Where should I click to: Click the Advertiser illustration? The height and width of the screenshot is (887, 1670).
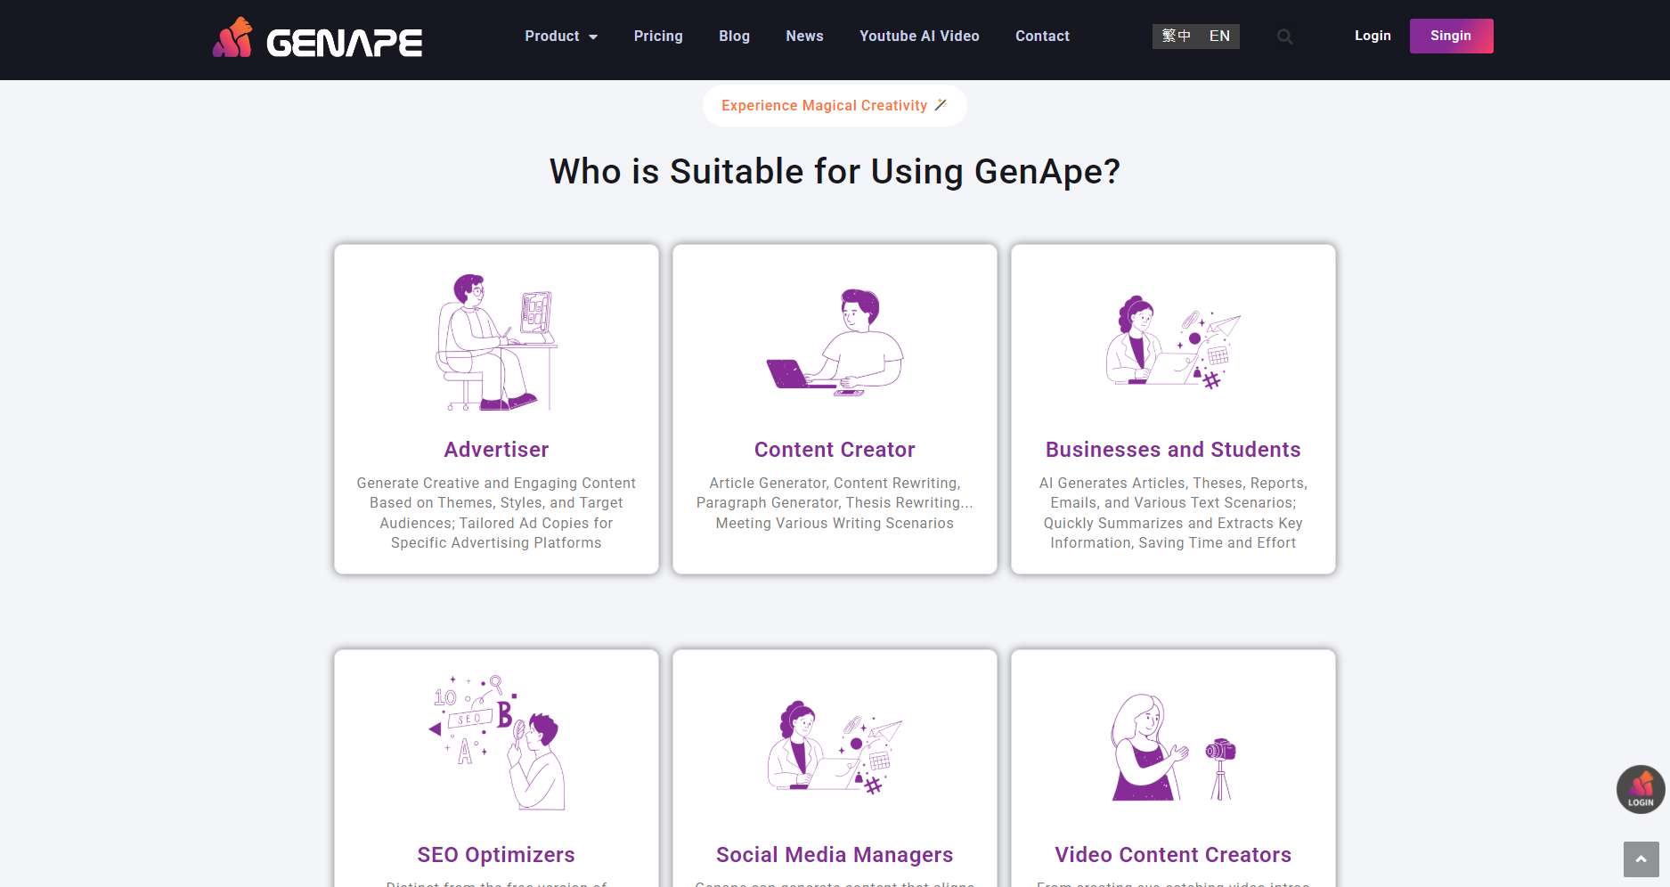496,343
